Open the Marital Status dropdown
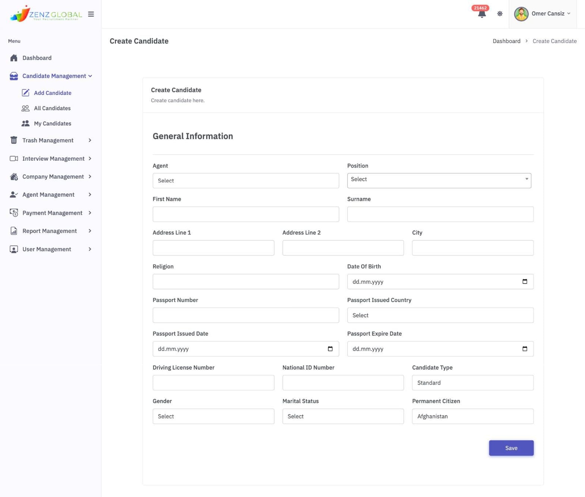 (343, 416)
